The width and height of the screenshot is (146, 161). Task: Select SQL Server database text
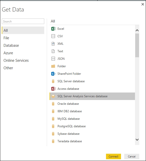pos(71,81)
